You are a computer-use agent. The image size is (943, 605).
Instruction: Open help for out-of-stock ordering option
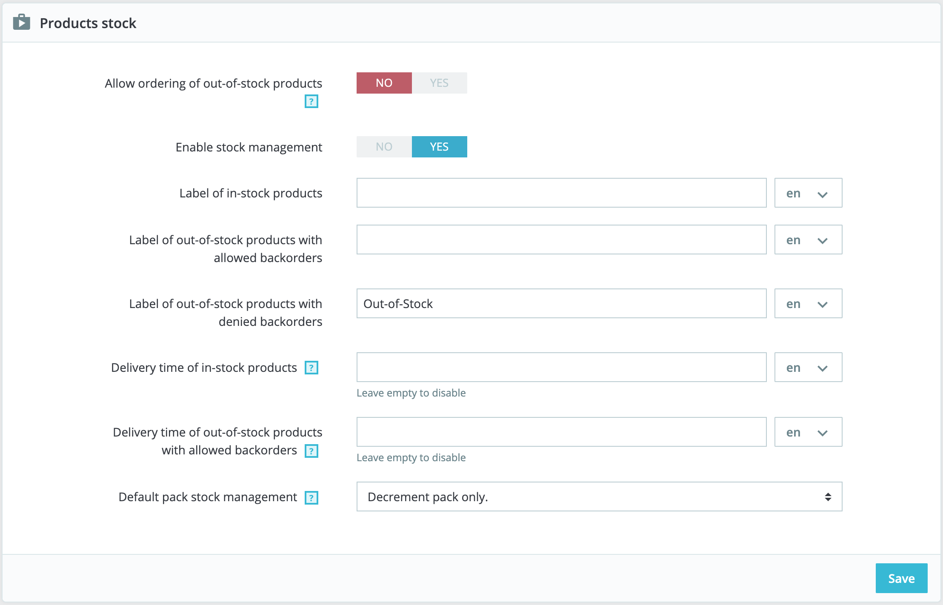(311, 101)
